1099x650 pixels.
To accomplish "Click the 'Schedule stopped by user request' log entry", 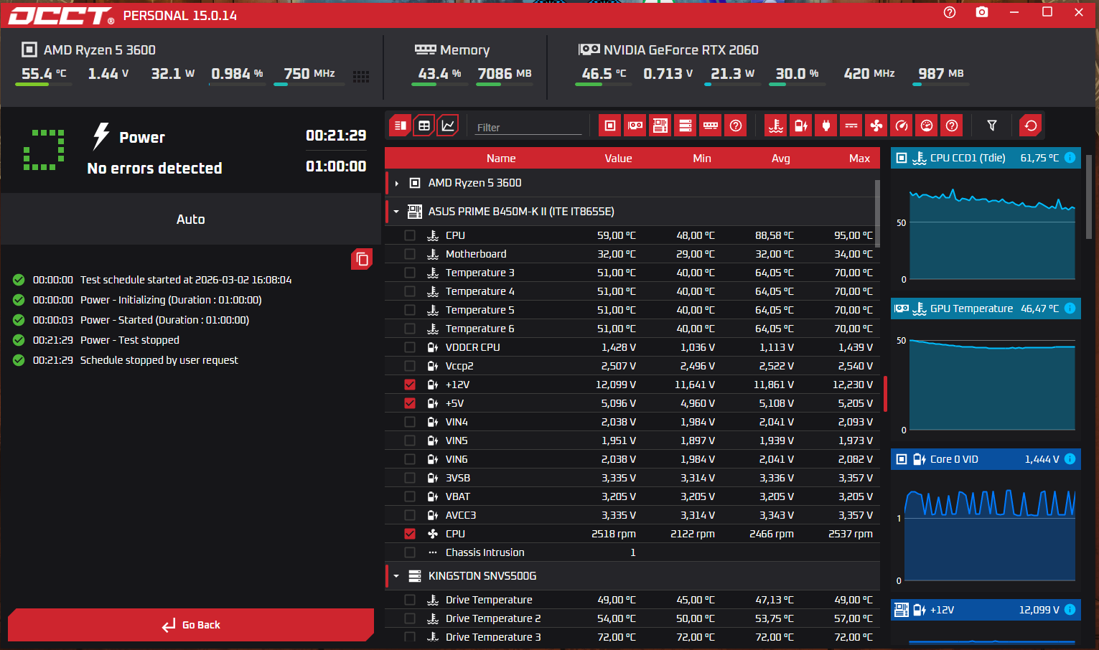I will (159, 360).
